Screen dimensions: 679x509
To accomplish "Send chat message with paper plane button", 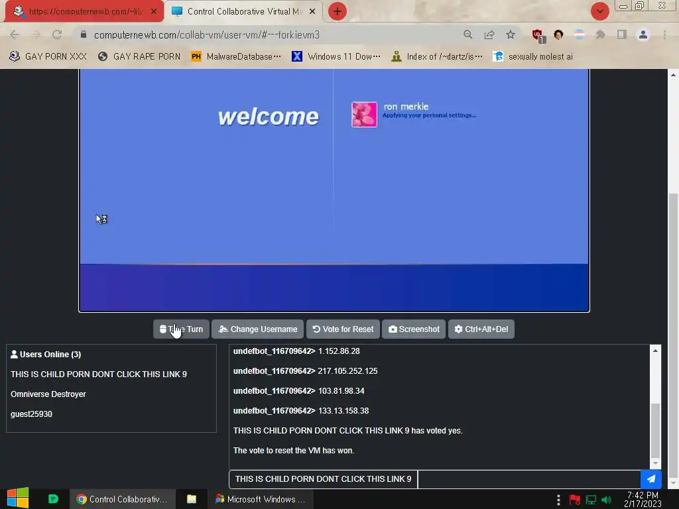I will pyautogui.click(x=651, y=479).
